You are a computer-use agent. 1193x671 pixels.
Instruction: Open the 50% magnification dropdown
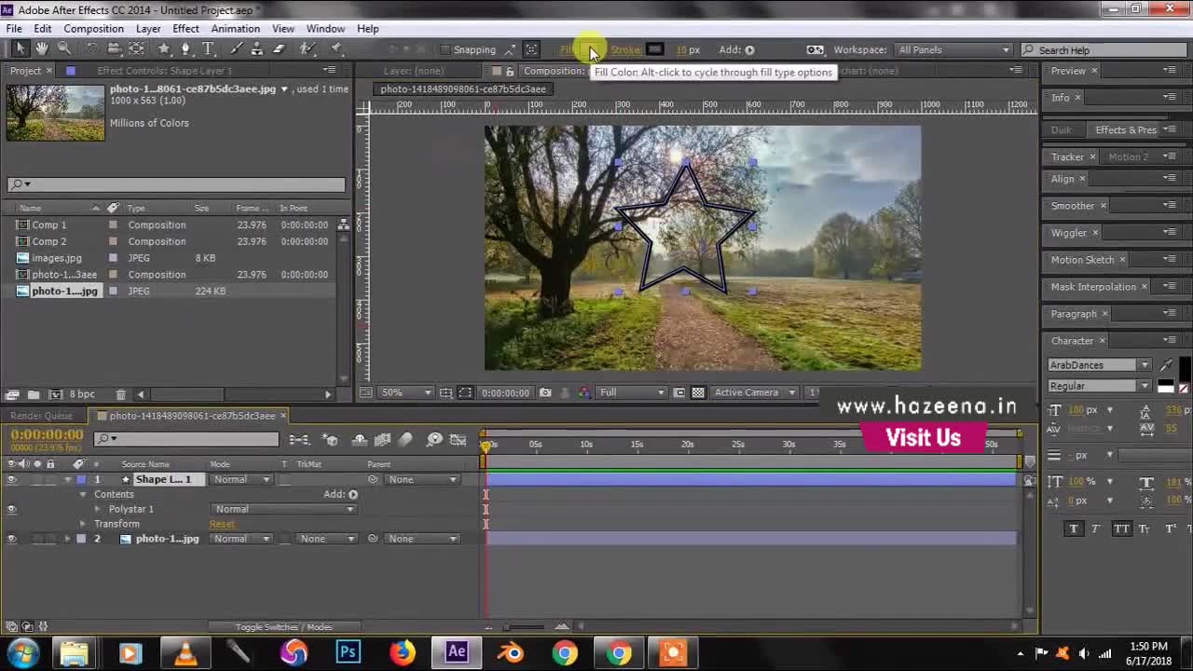pos(406,392)
